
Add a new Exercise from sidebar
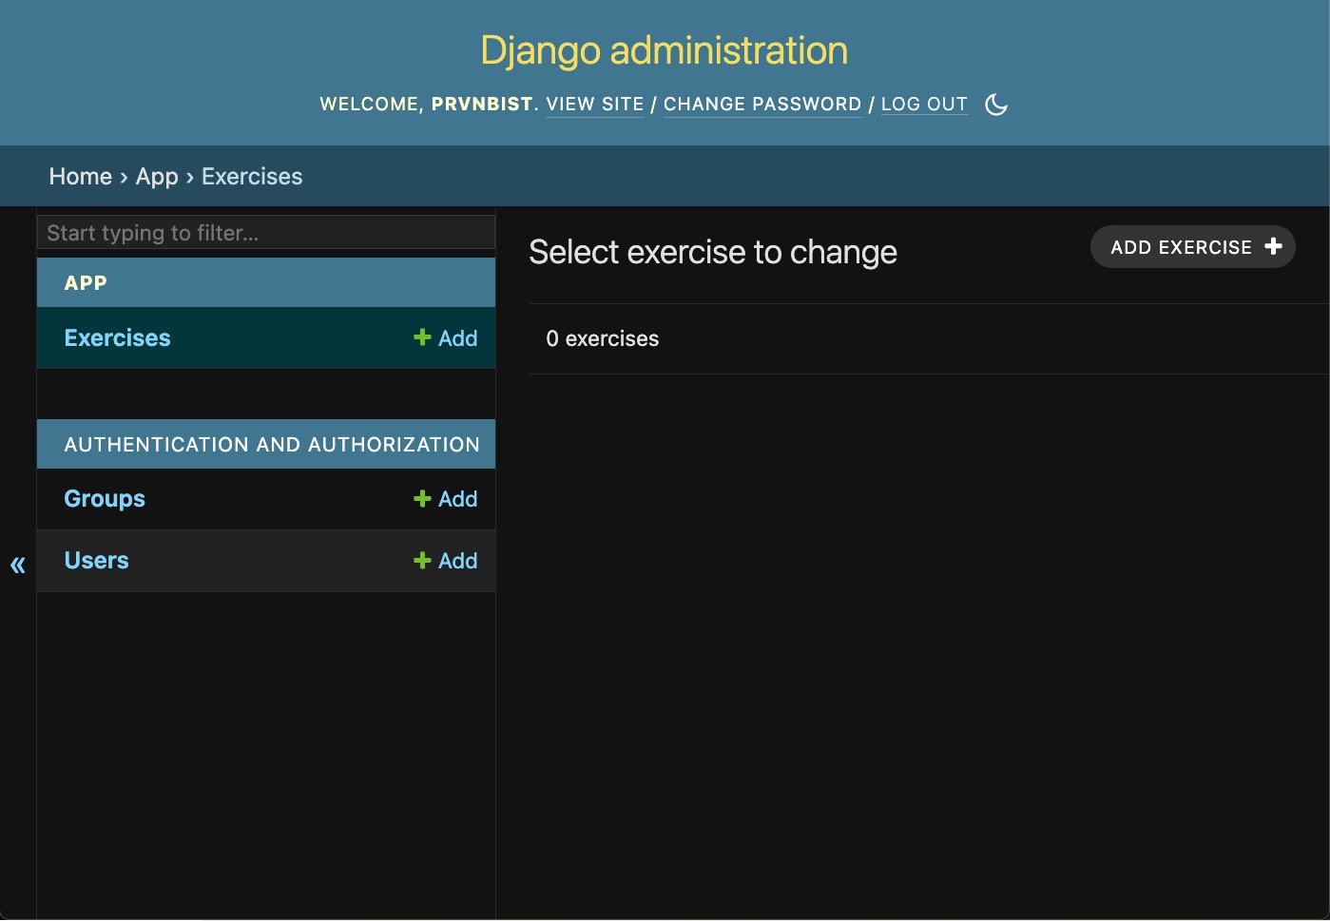[446, 338]
